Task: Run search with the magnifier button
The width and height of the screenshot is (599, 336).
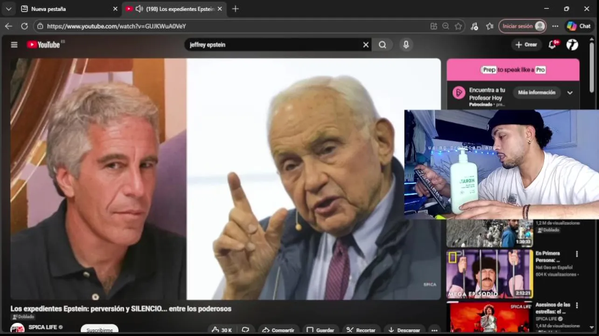Action: tap(383, 45)
